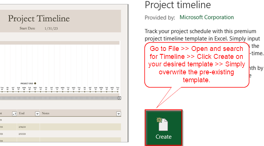This screenshot has height=146, width=264.
Task: Click the WED 10 timeline date marker
Action: pyautogui.click(x=35, y=89)
